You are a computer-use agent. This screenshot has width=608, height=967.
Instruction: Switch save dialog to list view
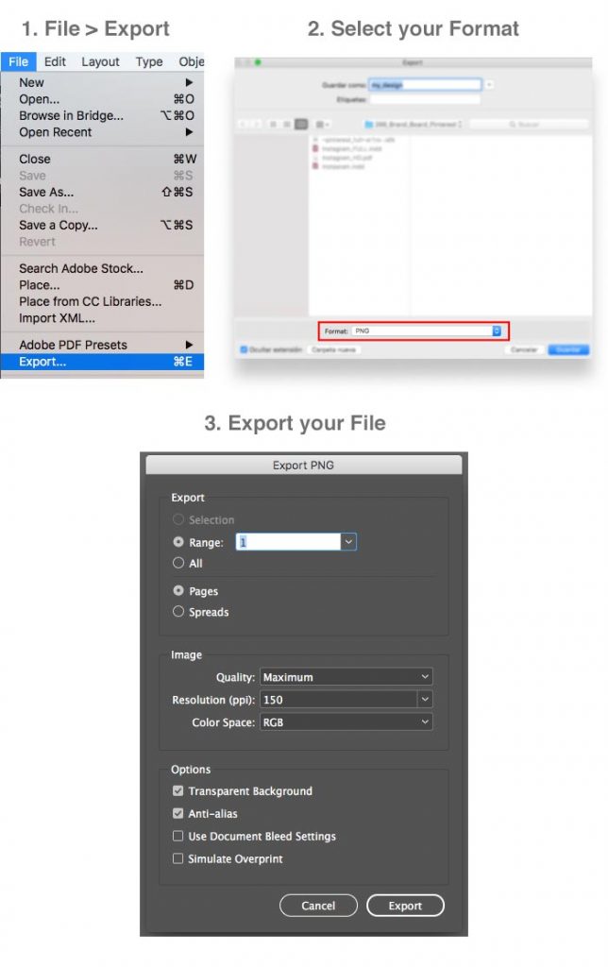tap(287, 124)
